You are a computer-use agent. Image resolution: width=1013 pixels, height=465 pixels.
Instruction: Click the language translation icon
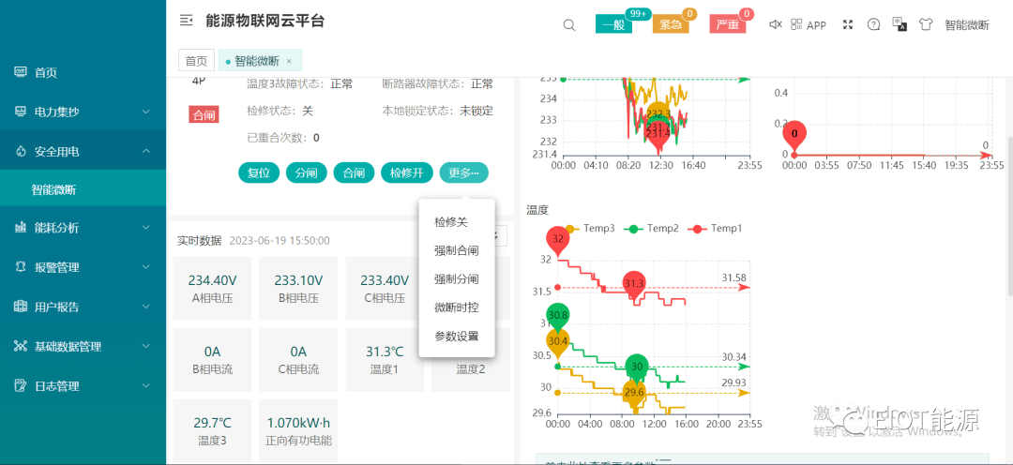(x=900, y=24)
